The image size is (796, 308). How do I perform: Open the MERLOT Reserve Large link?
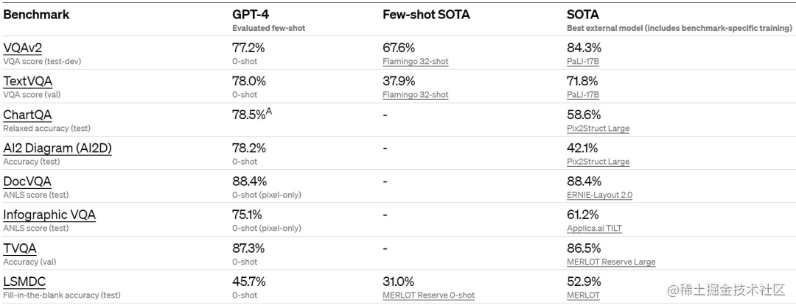pyautogui.click(x=611, y=262)
